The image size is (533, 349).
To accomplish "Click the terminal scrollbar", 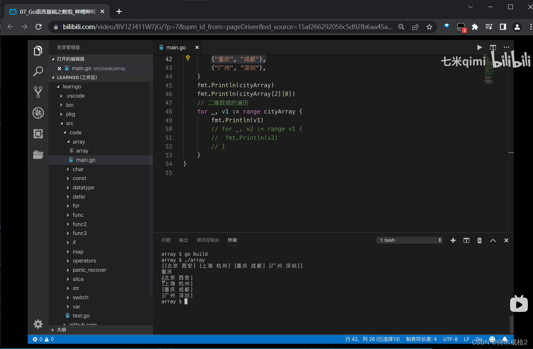I will click(x=511, y=324).
